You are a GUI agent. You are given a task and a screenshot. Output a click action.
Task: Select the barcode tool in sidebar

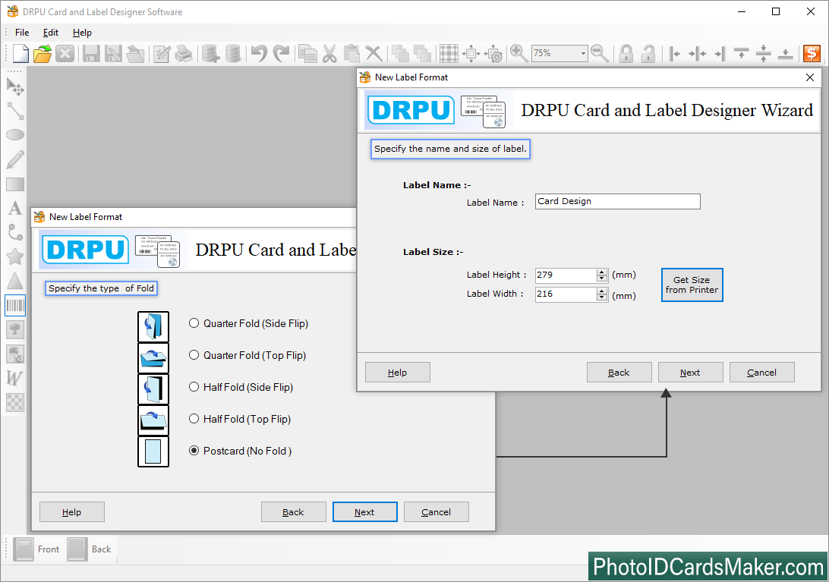[x=15, y=306]
